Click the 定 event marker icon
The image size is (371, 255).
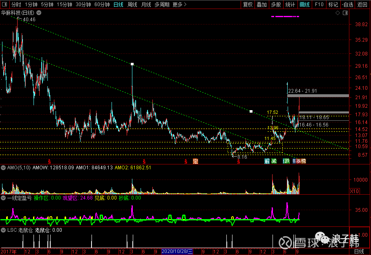point(195,161)
